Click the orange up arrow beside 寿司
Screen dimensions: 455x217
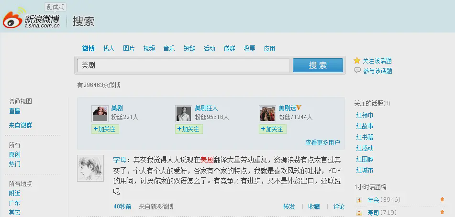(442, 212)
